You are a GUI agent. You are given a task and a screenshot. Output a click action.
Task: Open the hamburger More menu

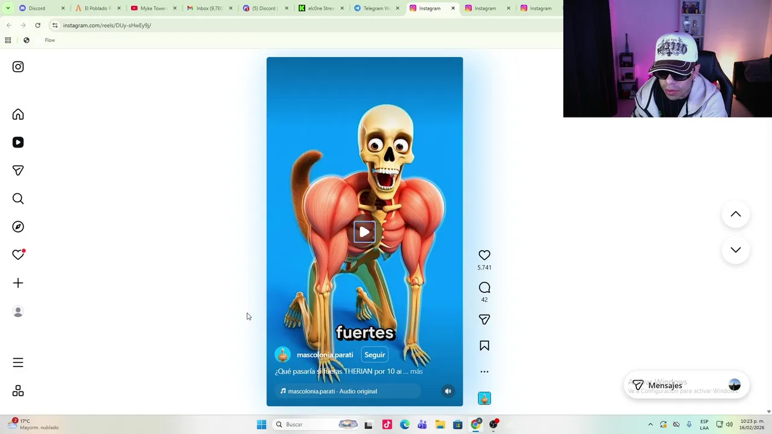click(18, 363)
